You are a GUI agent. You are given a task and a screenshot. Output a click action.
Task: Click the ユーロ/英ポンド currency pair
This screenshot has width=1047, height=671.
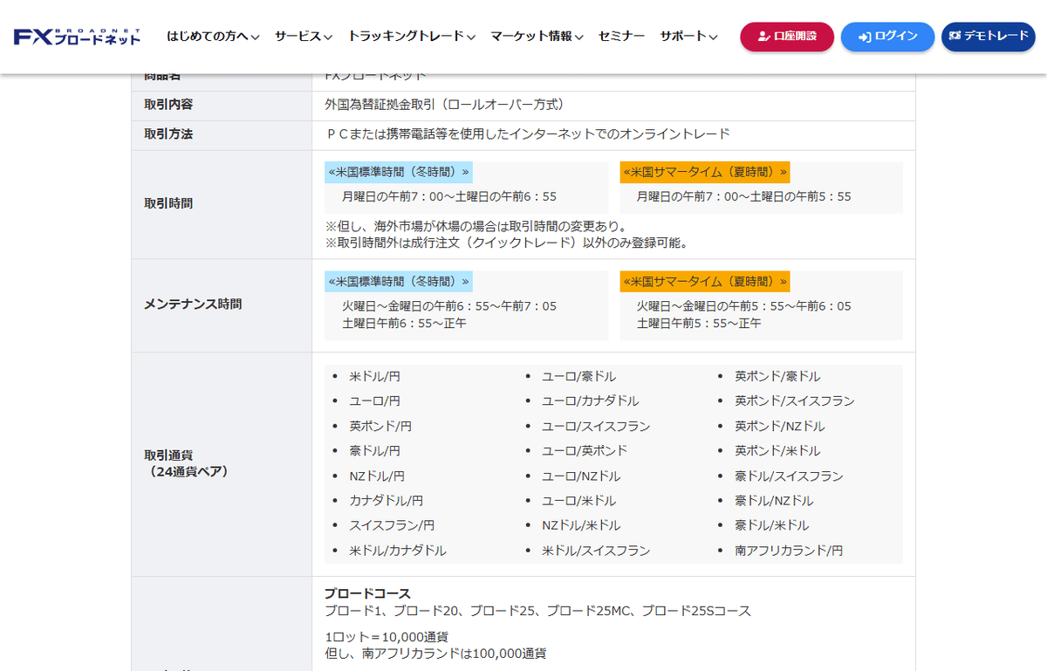click(585, 451)
